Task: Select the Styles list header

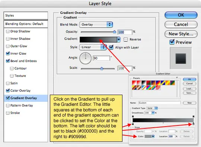Action: coord(26,16)
